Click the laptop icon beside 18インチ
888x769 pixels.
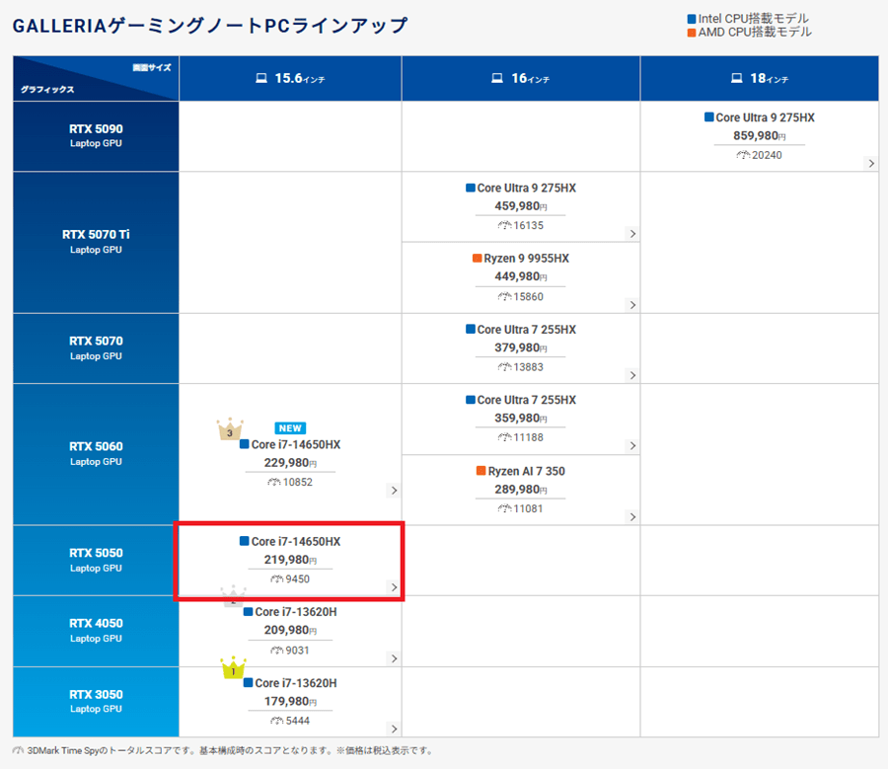pyautogui.click(x=736, y=78)
